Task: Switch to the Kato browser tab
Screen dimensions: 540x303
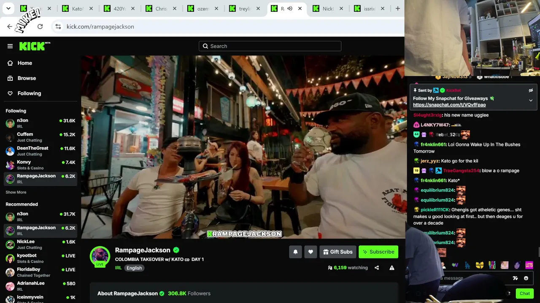Action: pyautogui.click(x=77, y=8)
